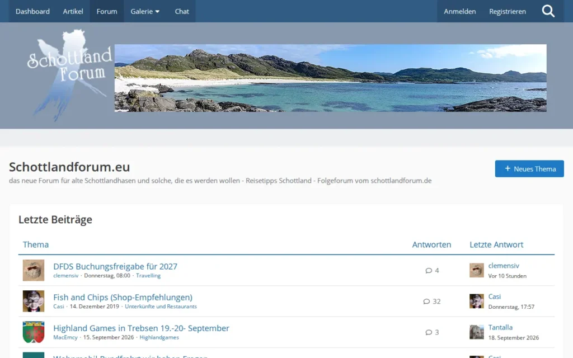Click Casi name above Donnerstag, 17:57
Image resolution: width=573 pixels, height=358 pixels.
point(495,296)
